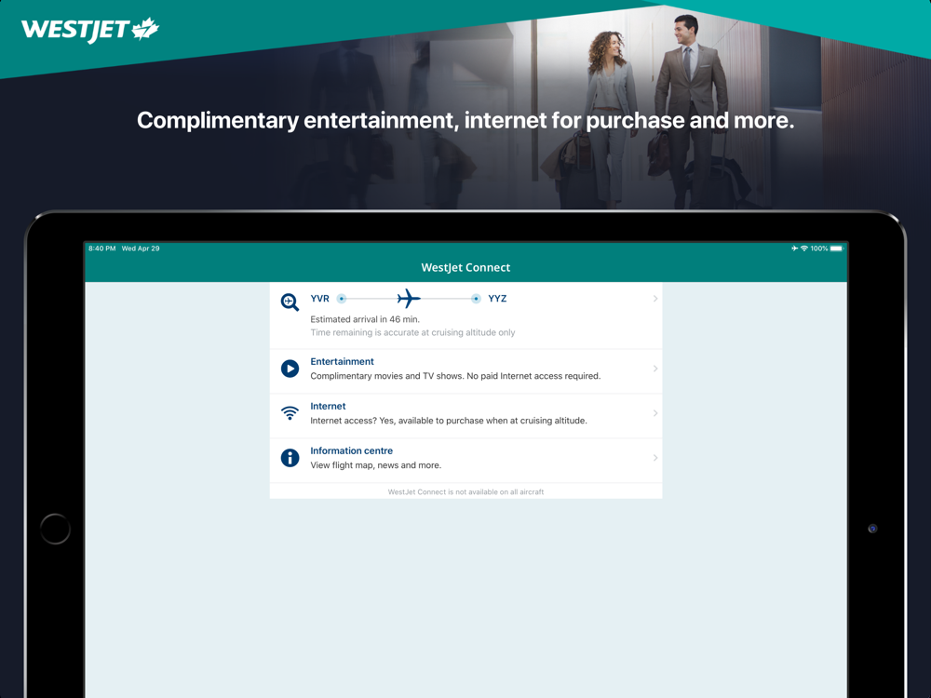Click the iPad front camera dot
Screen dimensions: 931x698
(872, 529)
